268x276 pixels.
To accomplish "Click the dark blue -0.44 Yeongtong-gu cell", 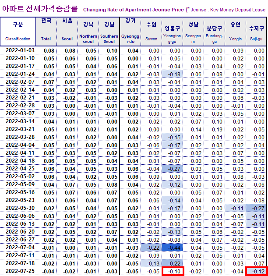I will 172,248.
